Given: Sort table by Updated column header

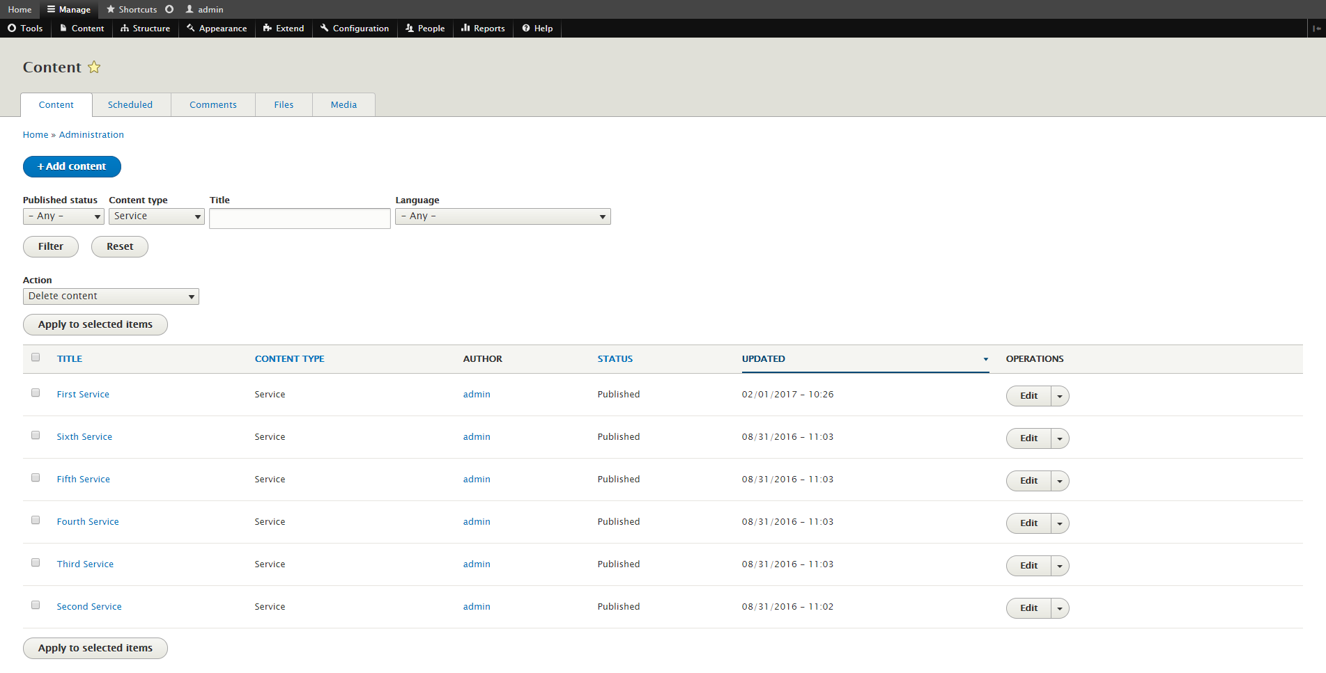Looking at the screenshot, I should [x=763, y=359].
